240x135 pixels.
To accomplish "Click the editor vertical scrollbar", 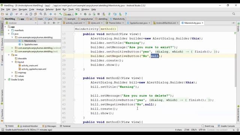I will pyautogui.click(x=235, y=70).
